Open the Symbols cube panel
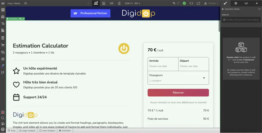Viewport: 262px width, 133px height. coord(3,17)
